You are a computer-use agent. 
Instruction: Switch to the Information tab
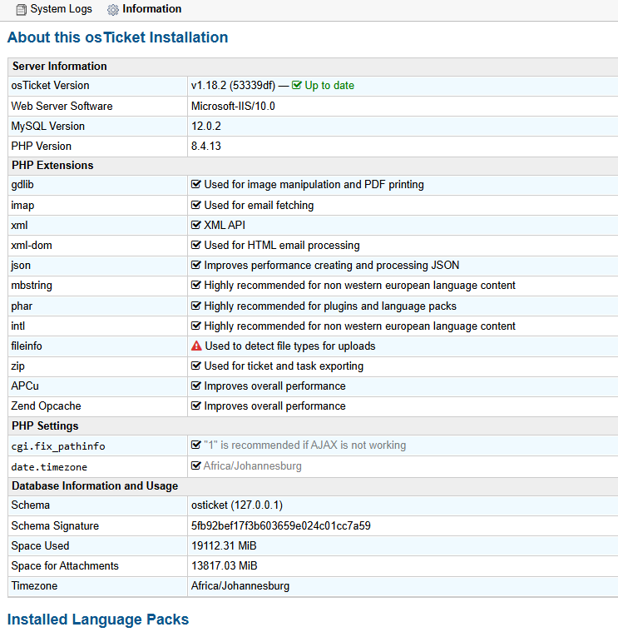coord(151,9)
